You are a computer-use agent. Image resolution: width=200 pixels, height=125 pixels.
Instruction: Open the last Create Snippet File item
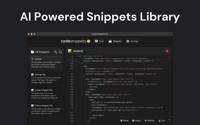click(46, 109)
